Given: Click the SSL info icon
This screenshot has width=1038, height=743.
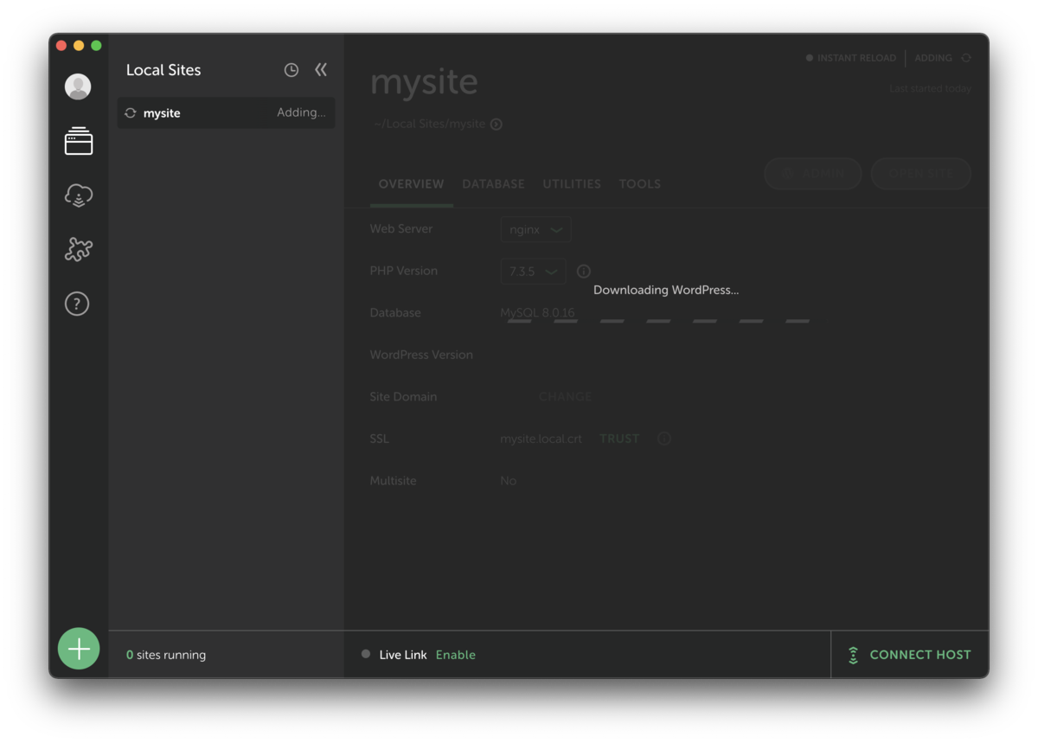Looking at the screenshot, I should tap(663, 439).
